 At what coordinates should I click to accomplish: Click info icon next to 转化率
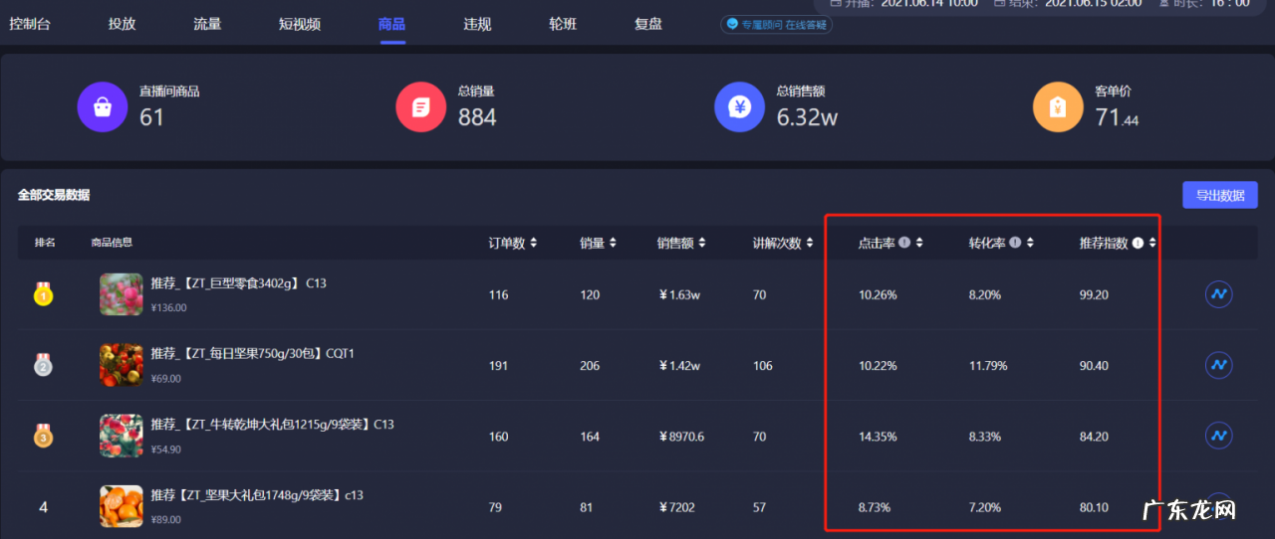pos(1015,243)
